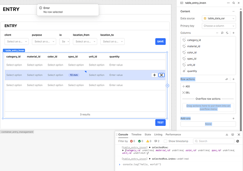Click the SAVE button
Viewport: 243px width, 171px height.
(160, 42)
